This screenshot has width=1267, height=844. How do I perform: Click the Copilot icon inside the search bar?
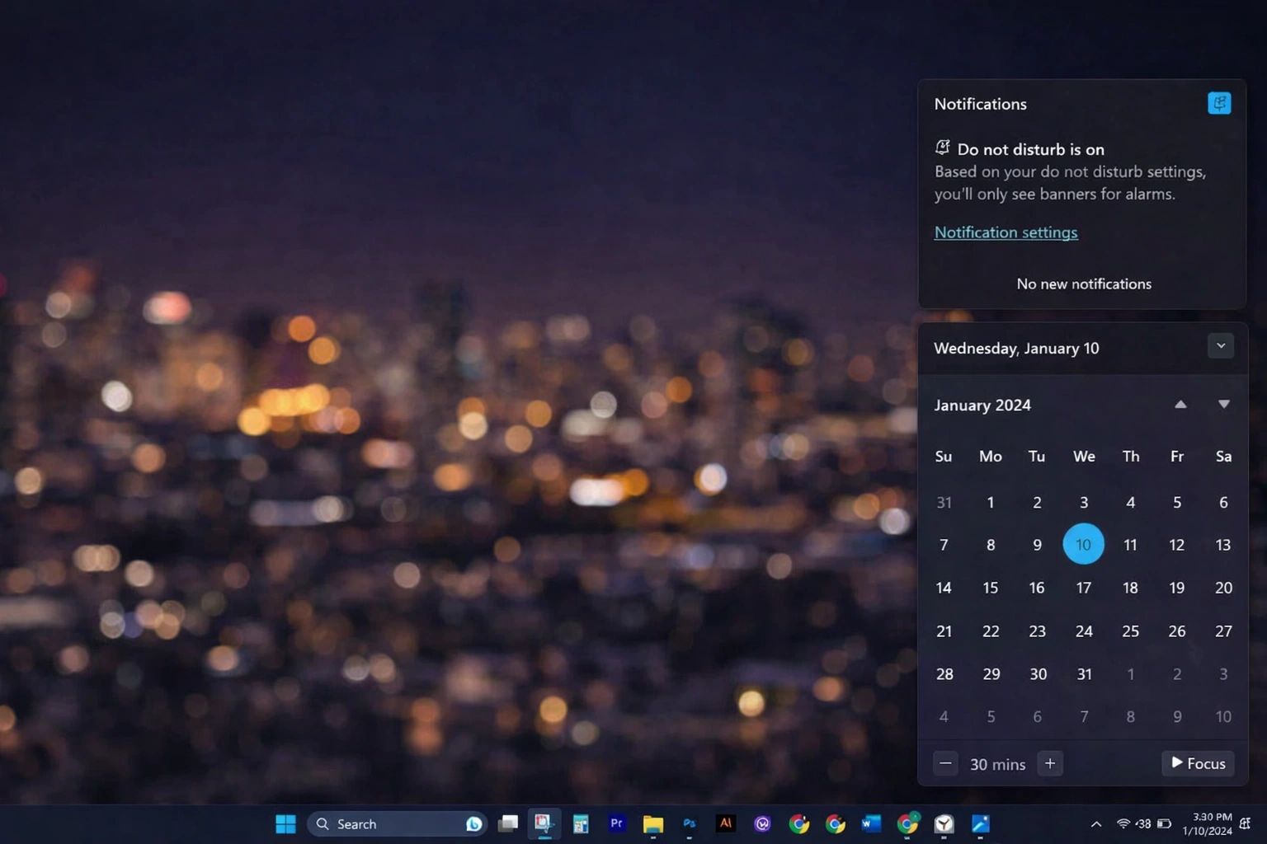(473, 823)
